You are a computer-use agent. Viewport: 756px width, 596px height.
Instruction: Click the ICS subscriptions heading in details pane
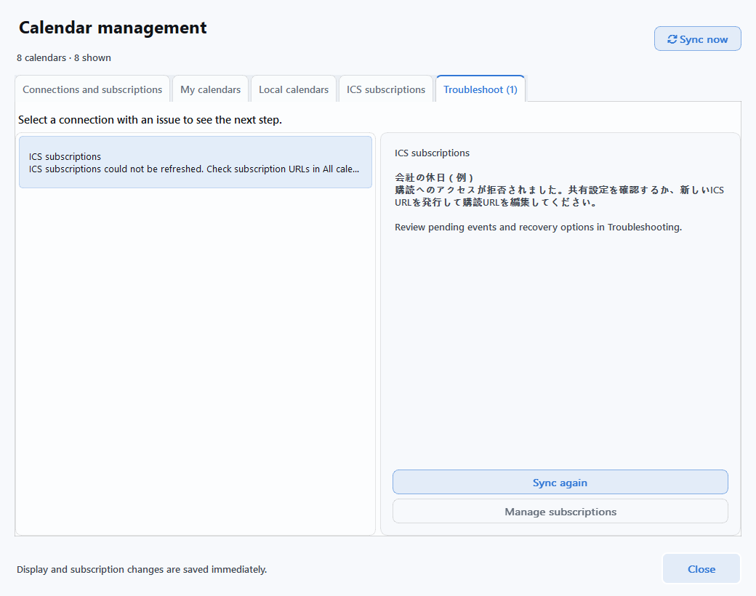pyautogui.click(x=432, y=153)
